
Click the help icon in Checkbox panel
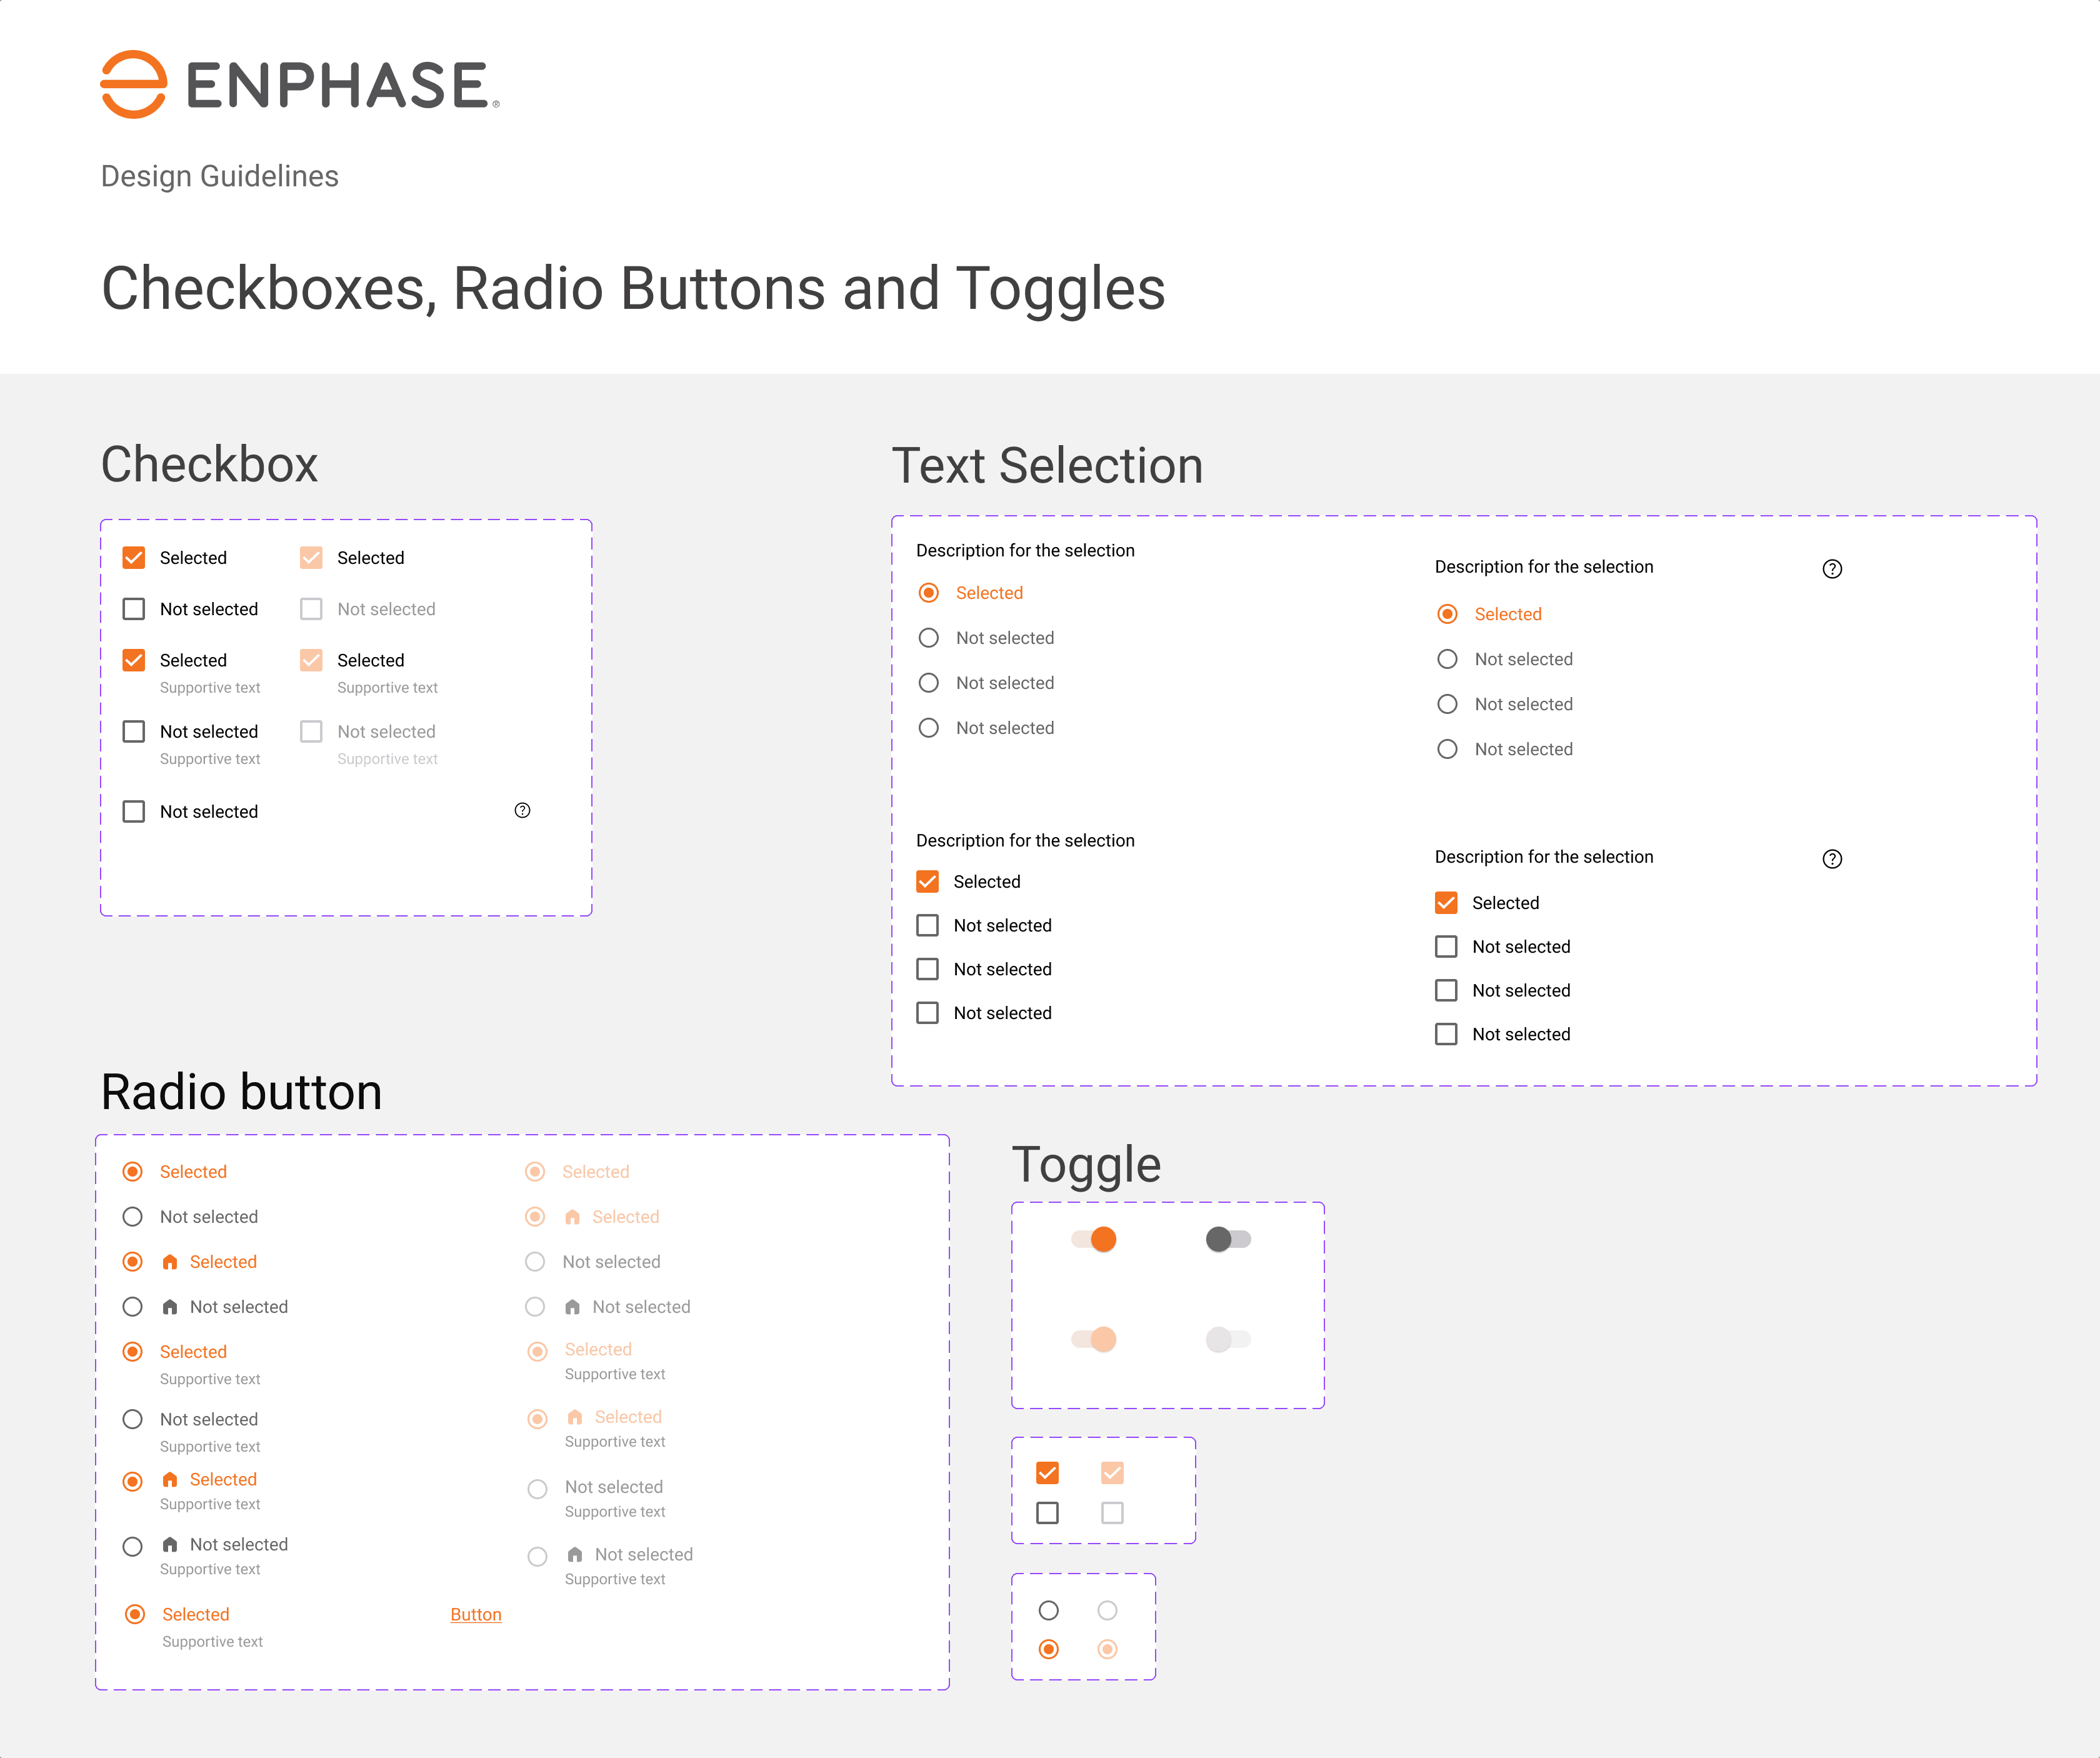[x=522, y=810]
